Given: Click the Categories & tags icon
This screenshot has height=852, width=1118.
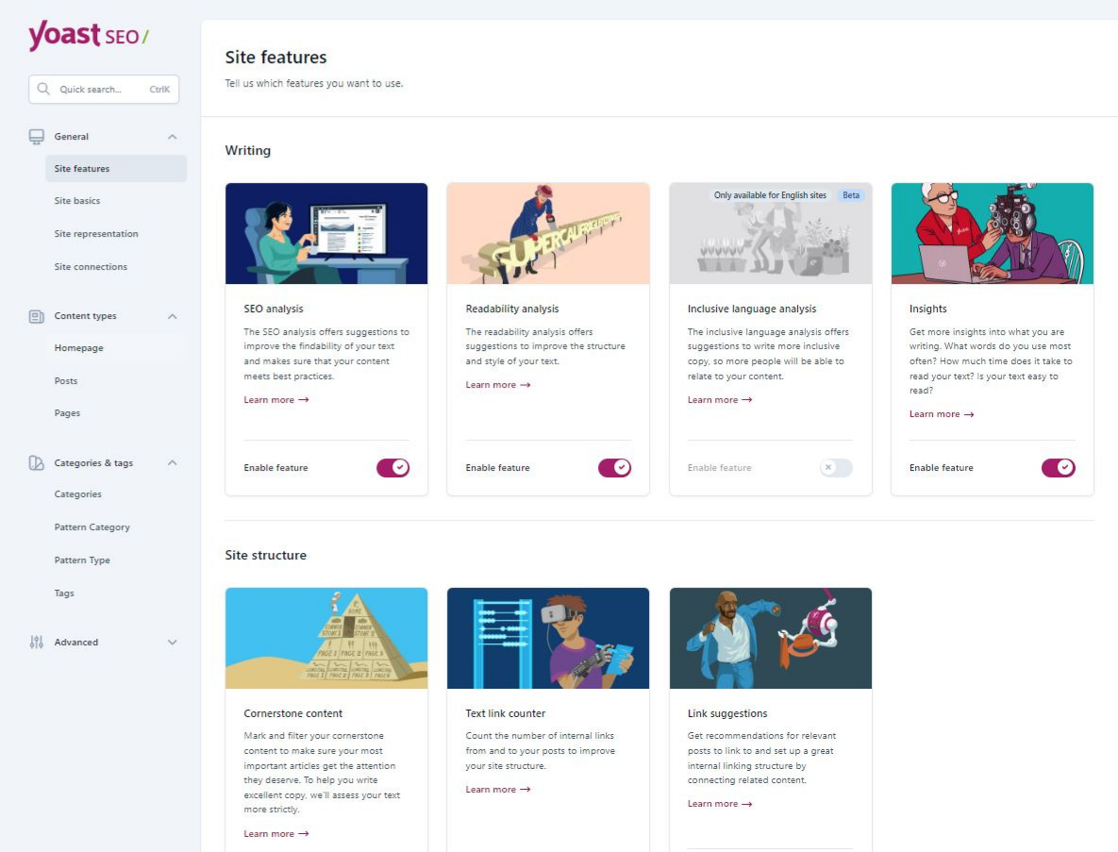Looking at the screenshot, I should point(37,463).
